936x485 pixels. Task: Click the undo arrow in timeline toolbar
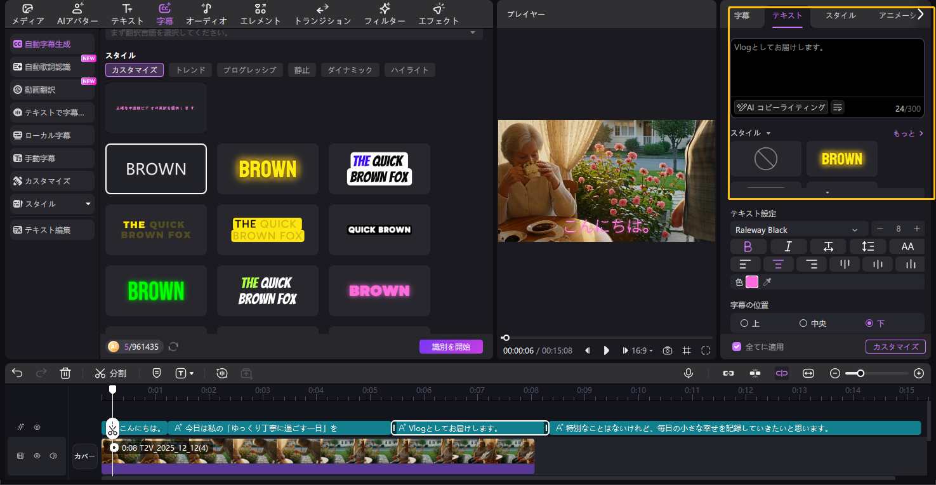17,373
